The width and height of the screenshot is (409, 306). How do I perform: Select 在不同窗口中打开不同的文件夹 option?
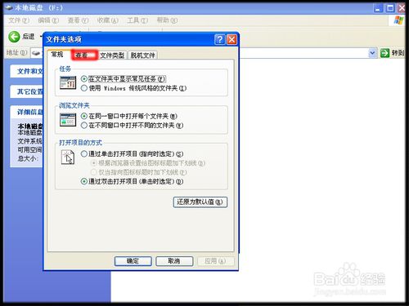click(133, 126)
